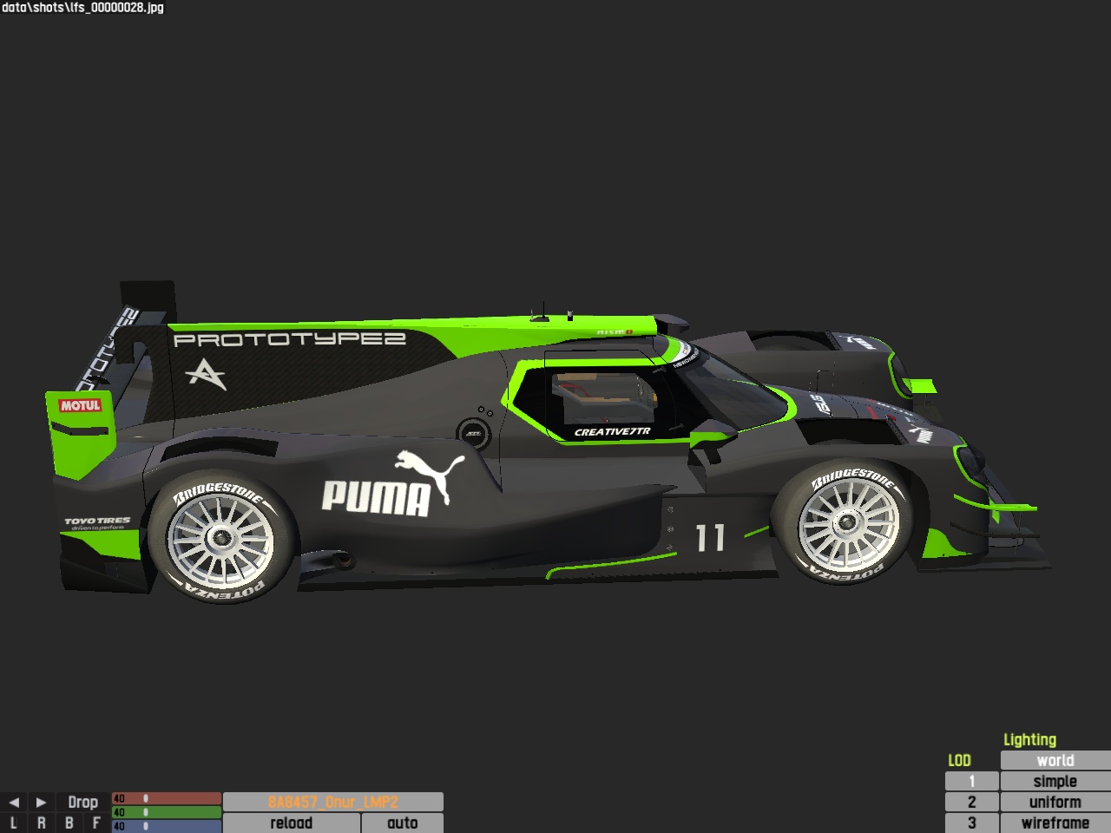Select wireframe rendering mode
This screenshot has width=1111, height=833.
(x=1055, y=823)
